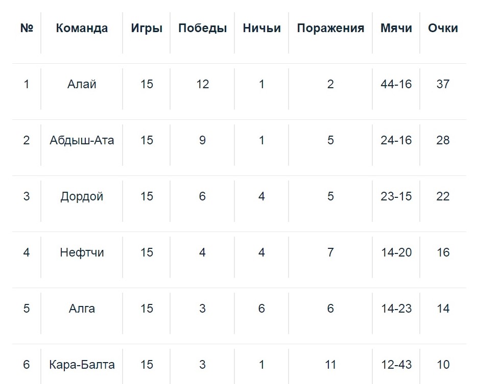Select team name Нефтчи

(82, 252)
